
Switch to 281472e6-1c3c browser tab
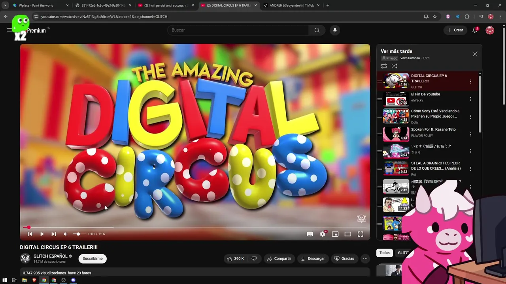click(103, 6)
